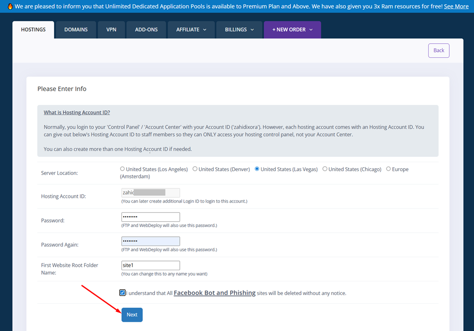Click the fire icon in the announcement banner

point(10,6)
